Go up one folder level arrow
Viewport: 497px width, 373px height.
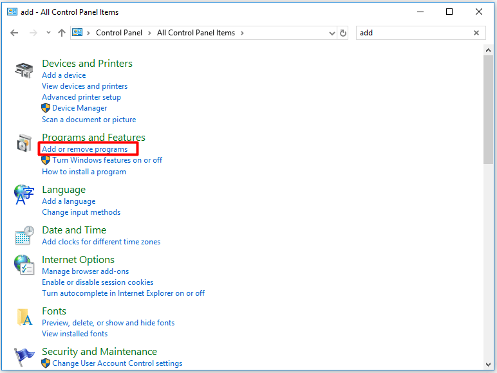pos(62,33)
